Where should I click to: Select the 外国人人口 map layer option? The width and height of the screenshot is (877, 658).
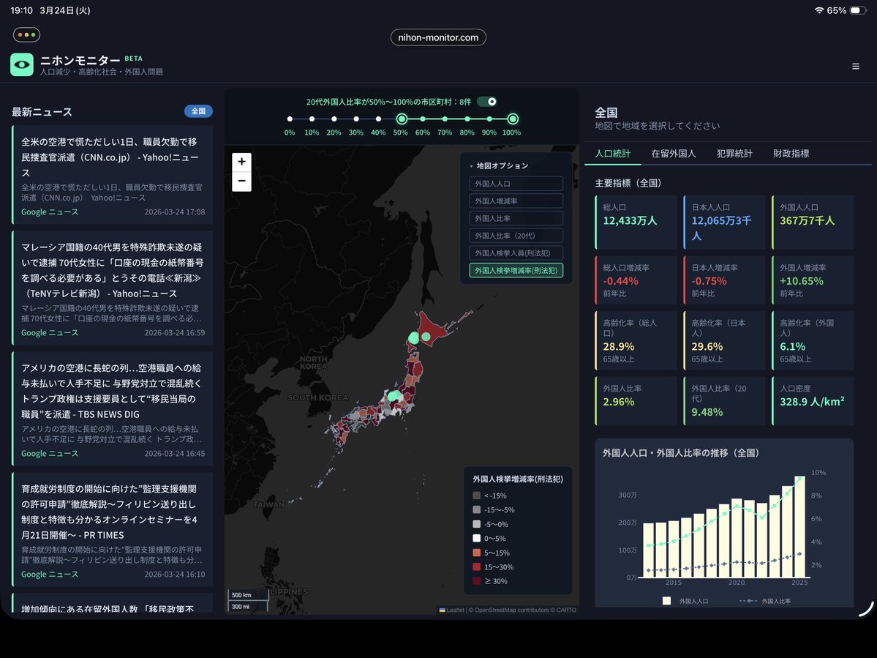coord(516,183)
